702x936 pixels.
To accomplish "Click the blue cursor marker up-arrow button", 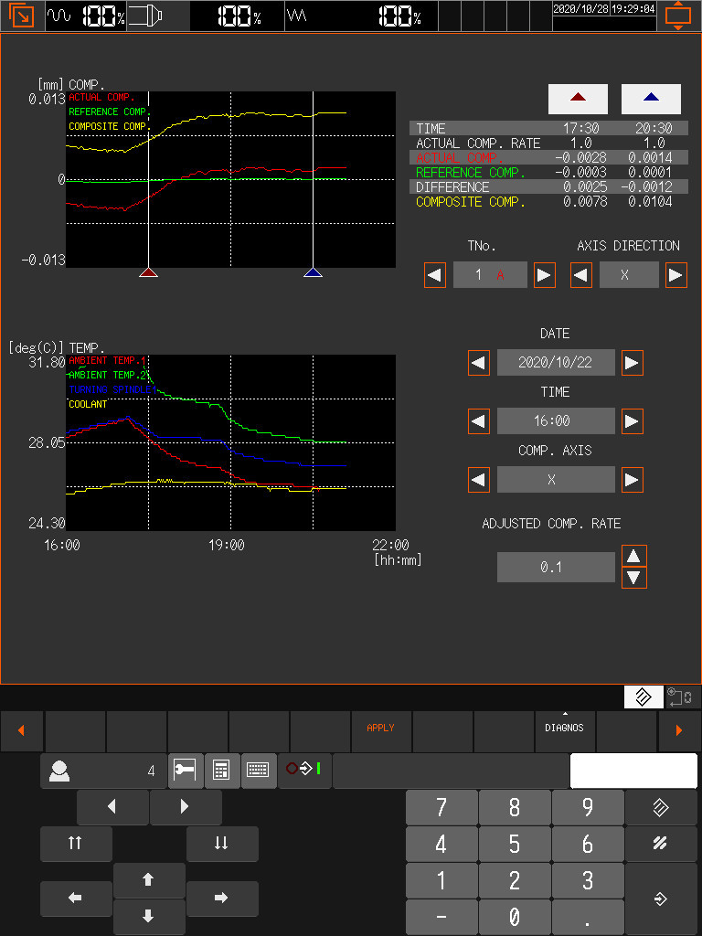I will (x=651, y=98).
